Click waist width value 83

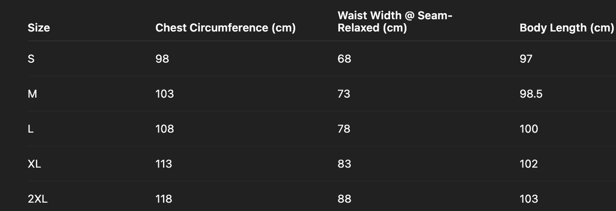coord(344,163)
